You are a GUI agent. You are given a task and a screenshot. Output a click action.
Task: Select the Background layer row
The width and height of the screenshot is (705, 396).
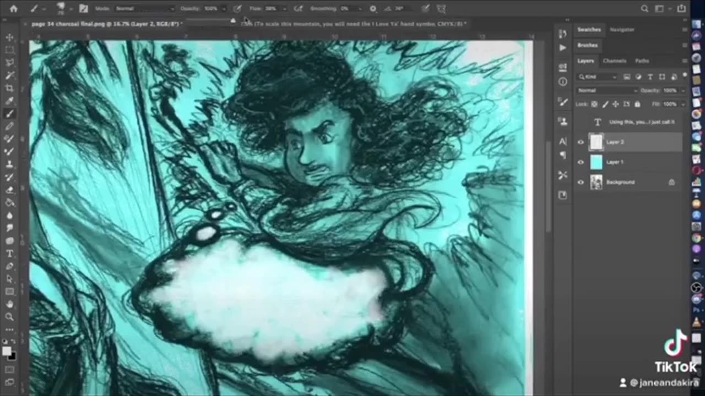click(629, 182)
